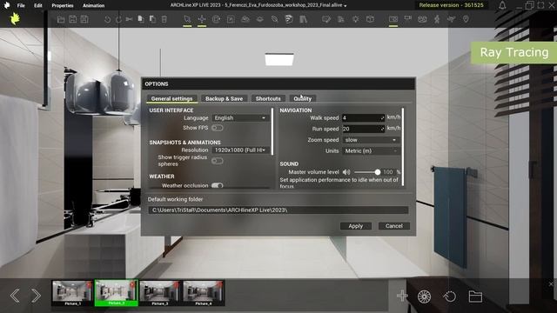The width and height of the screenshot is (557, 313).
Task: Click the Cut scissors icon
Action: click(x=129, y=19)
